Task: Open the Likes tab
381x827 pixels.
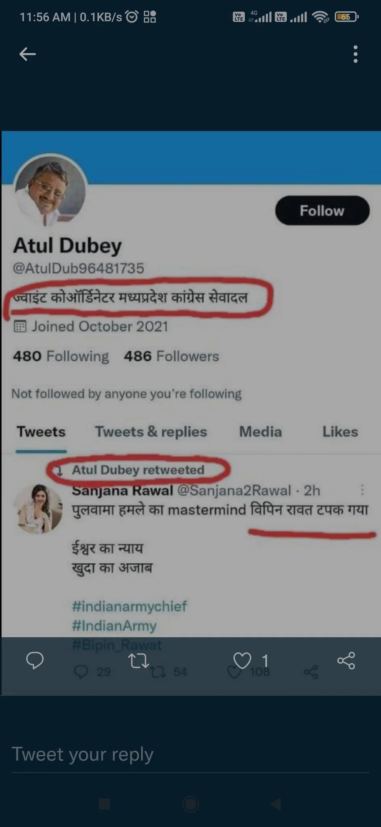Action: click(x=340, y=432)
